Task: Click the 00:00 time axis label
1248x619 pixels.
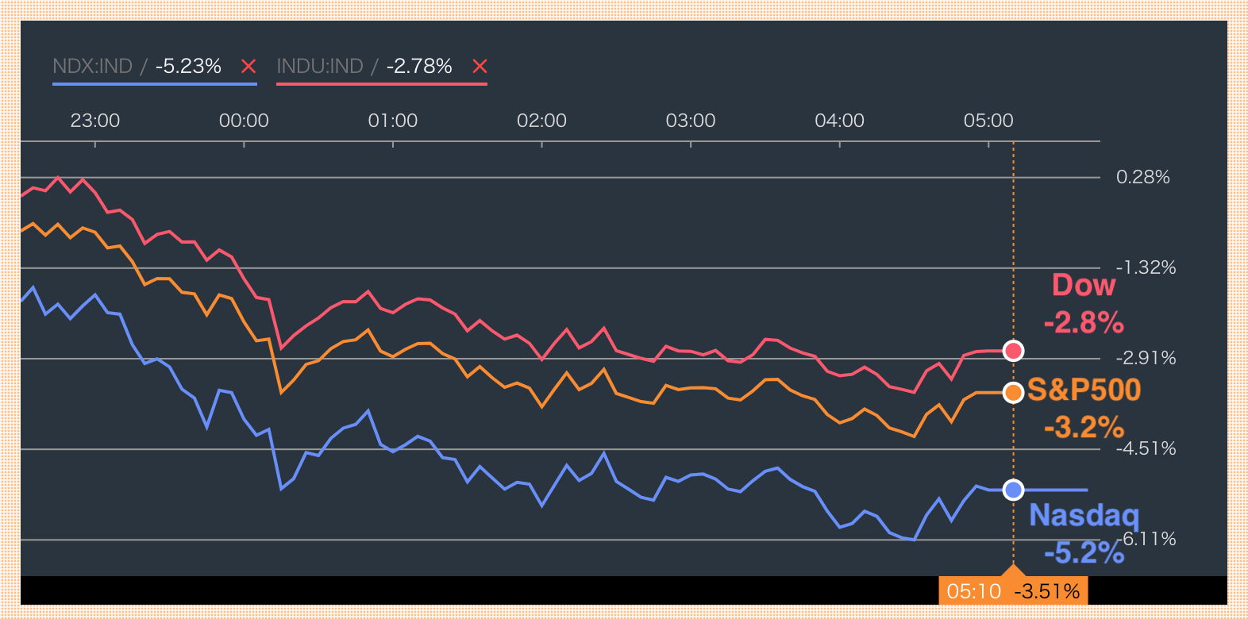Action: pyautogui.click(x=244, y=121)
